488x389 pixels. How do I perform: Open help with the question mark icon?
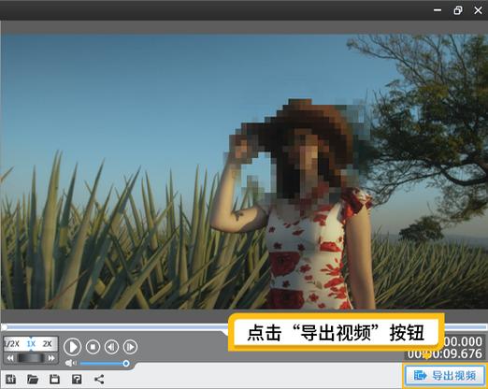[x=77, y=379]
